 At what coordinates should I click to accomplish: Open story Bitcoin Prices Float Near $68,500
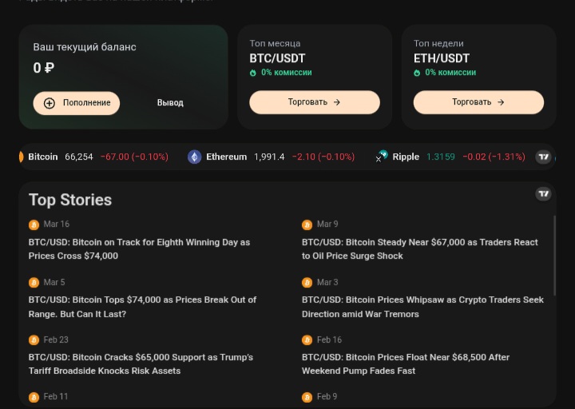[x=405, y=364]
